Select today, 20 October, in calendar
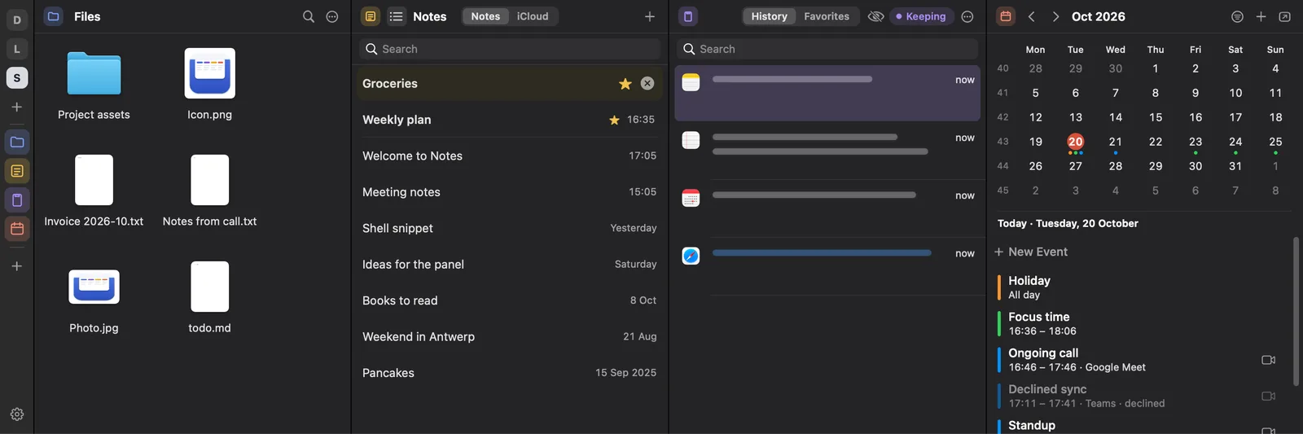Image resolution: width=1303 pixels, height=434 pixels. click(1075, 142)
